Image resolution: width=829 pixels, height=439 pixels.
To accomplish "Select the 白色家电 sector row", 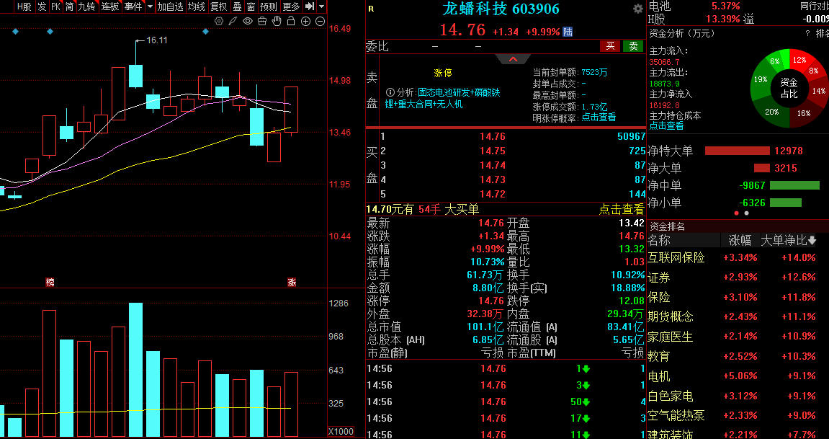I will click(738, 396).
